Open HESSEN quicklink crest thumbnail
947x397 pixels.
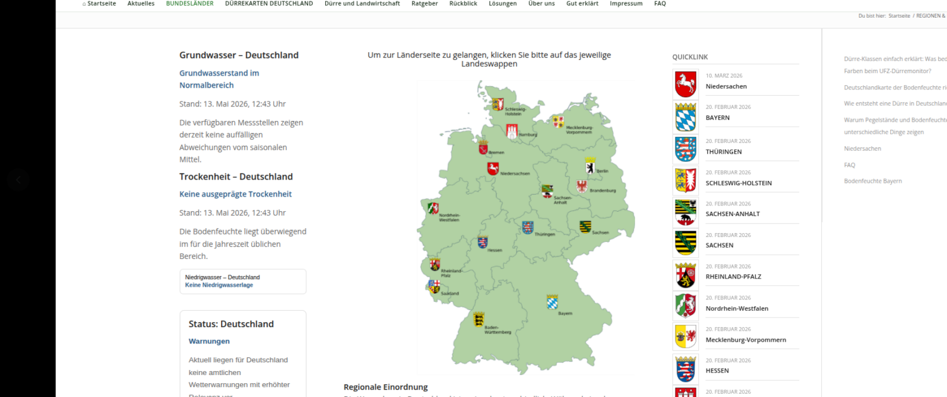point(686,370)
